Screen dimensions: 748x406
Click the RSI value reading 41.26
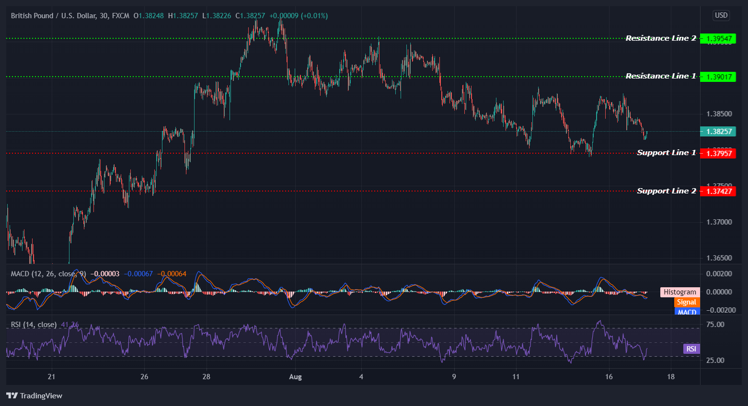pyautogui.click(x=70, y=324)
